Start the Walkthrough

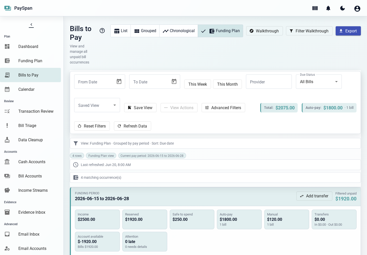(264, 31)
